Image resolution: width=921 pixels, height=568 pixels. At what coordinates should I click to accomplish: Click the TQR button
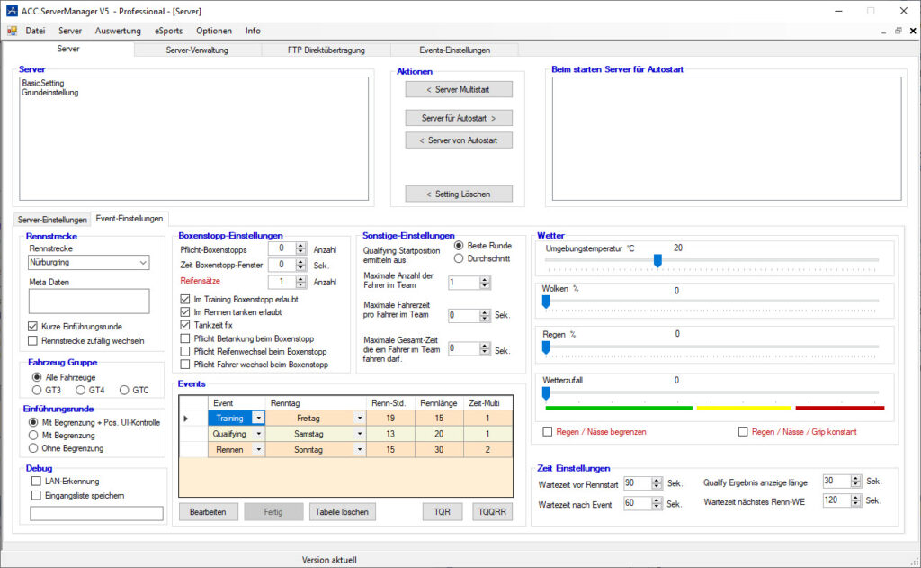(443, 512)
